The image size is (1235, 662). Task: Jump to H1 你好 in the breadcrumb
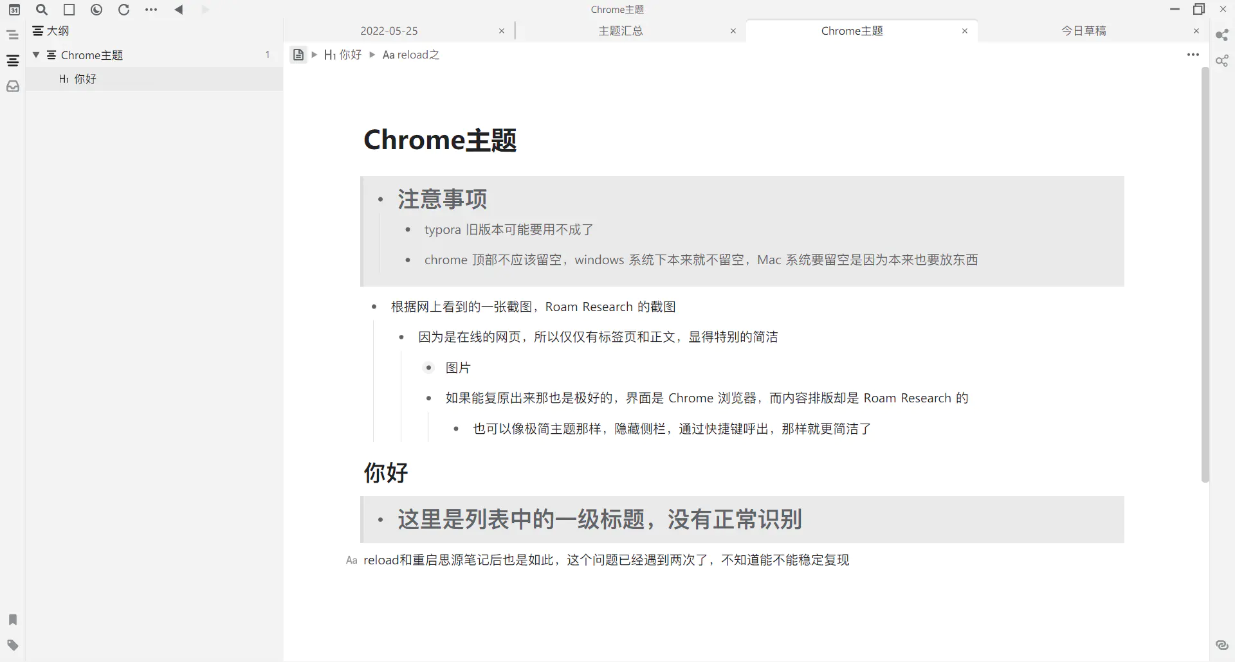coord(343,55)
